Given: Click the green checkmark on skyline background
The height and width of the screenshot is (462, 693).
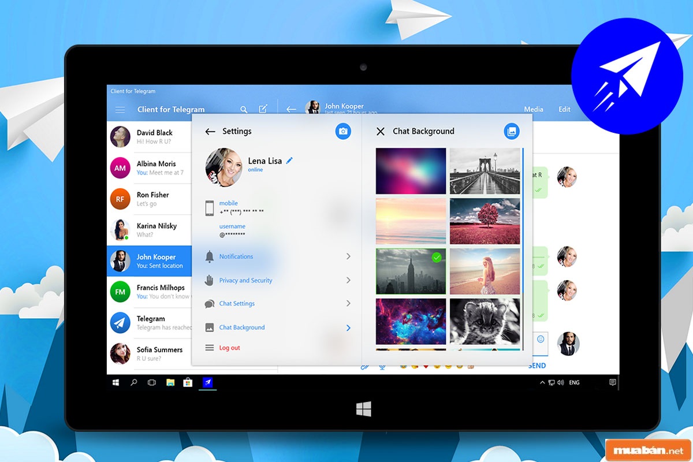Looking at the screenshot, I should pos(437,258).
